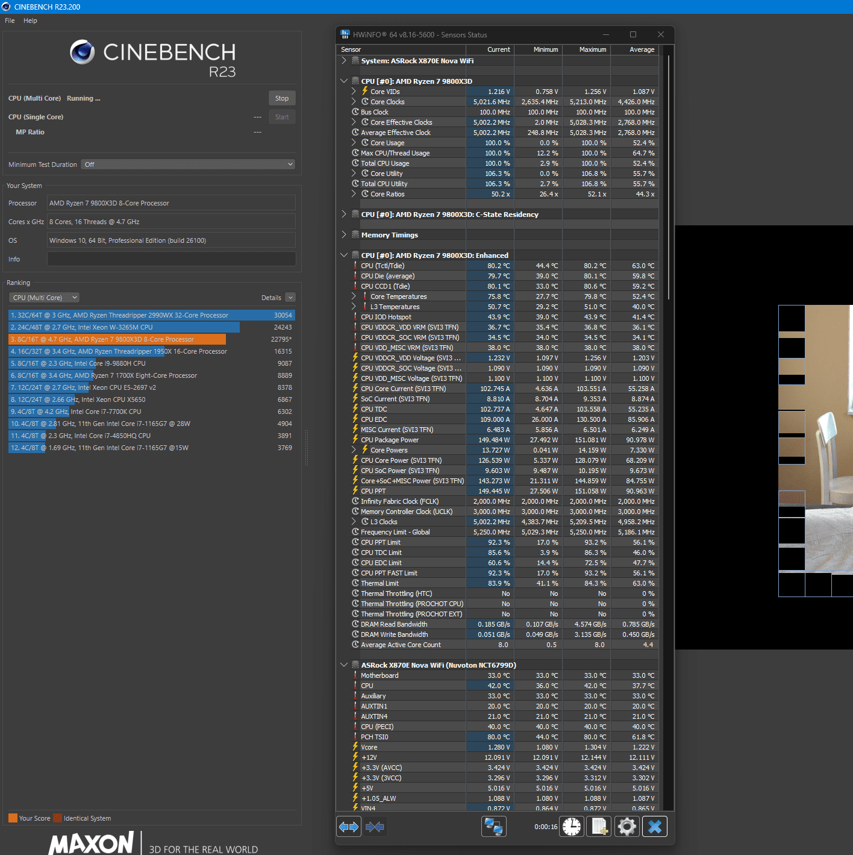Click the clock icon beside Total CPU Usage
Image resolution: width=853 pixels, height=855 pixels.
click(355, 163)
